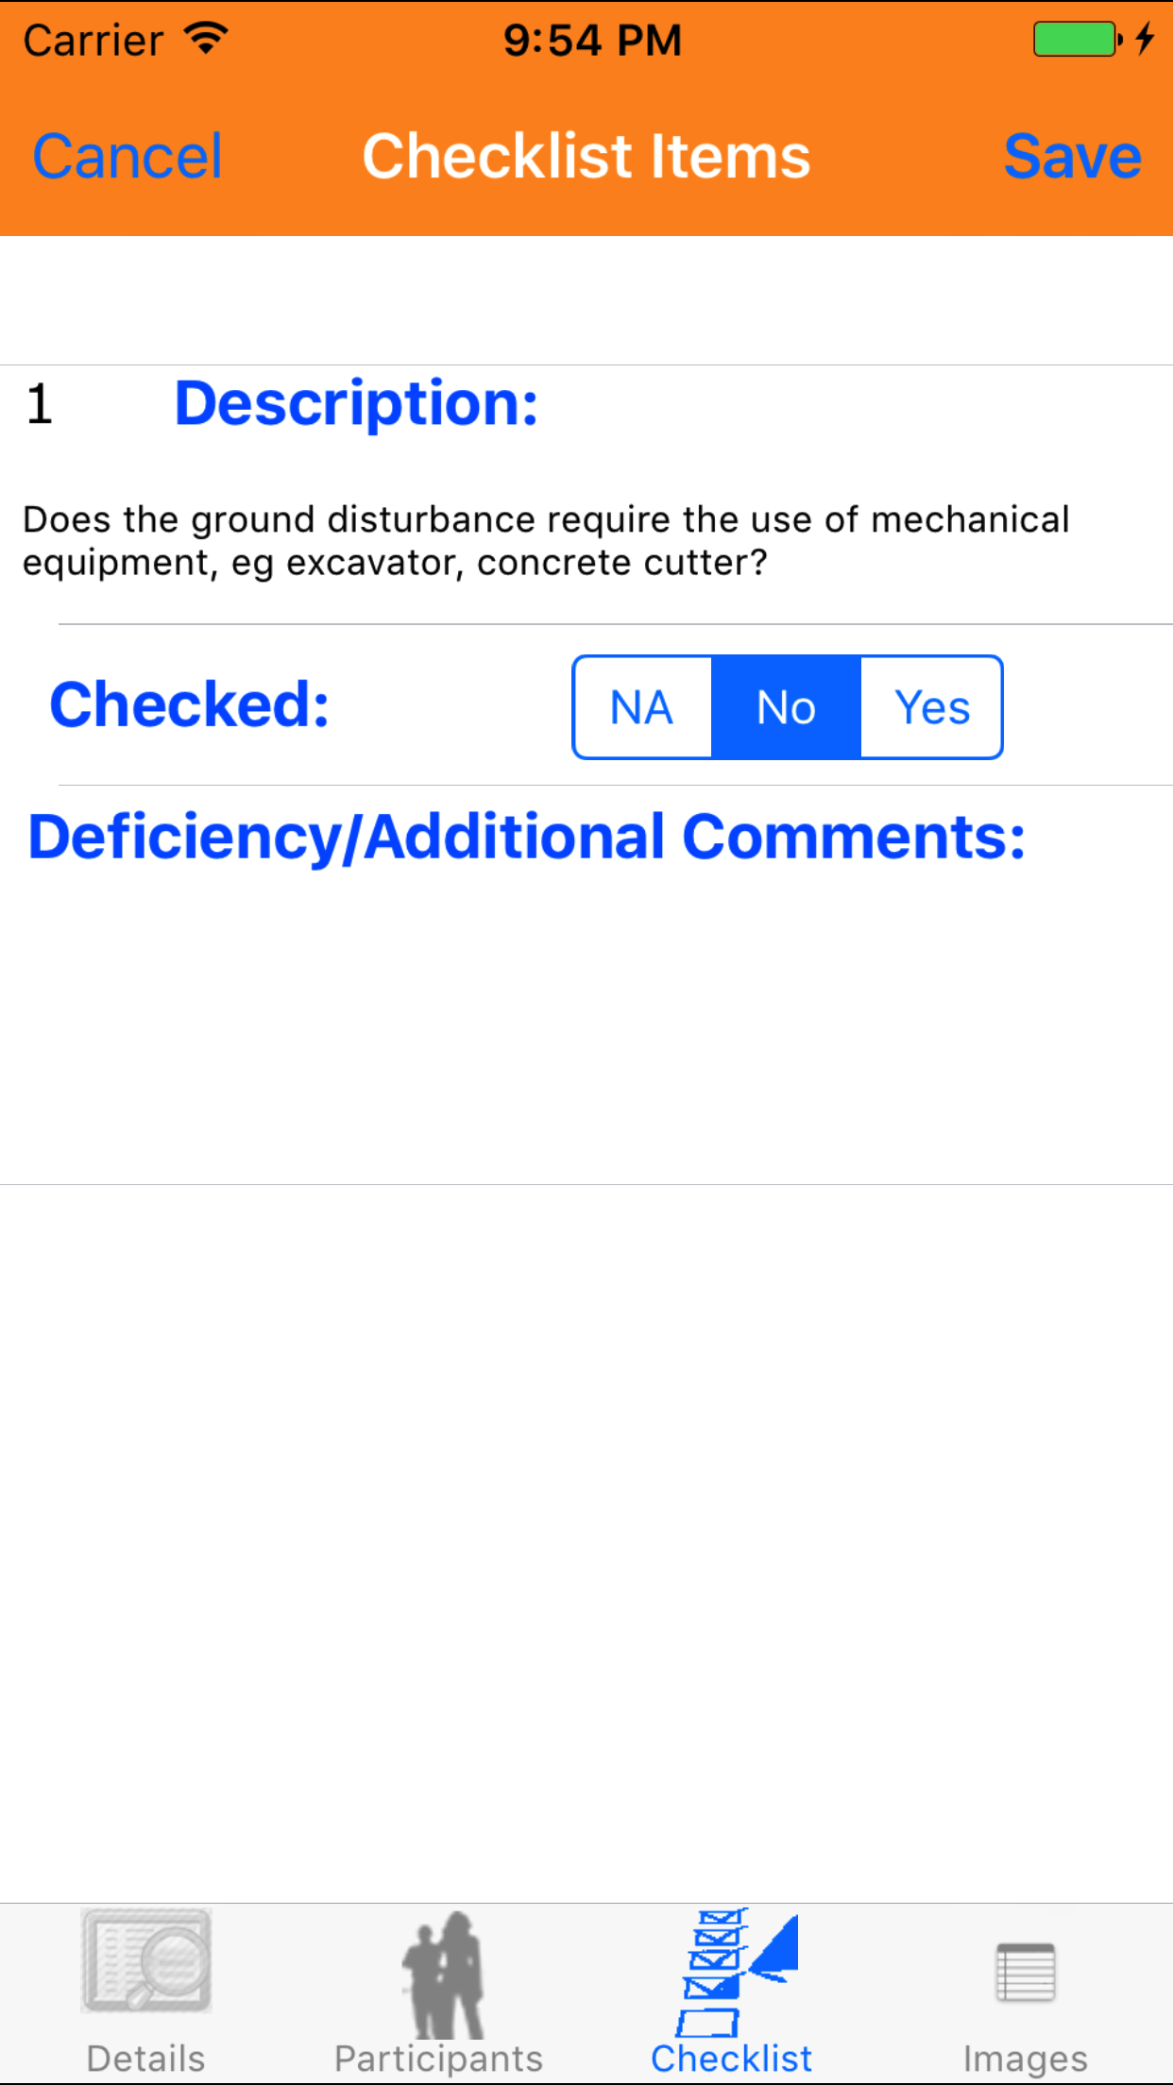Select the No segment option

tap(786, 707)
